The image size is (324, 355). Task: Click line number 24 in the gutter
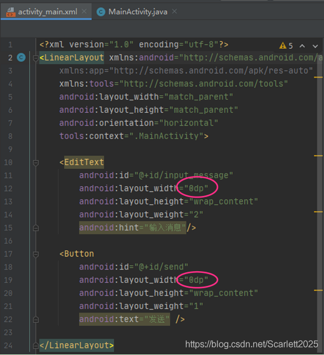click(8, 345)
